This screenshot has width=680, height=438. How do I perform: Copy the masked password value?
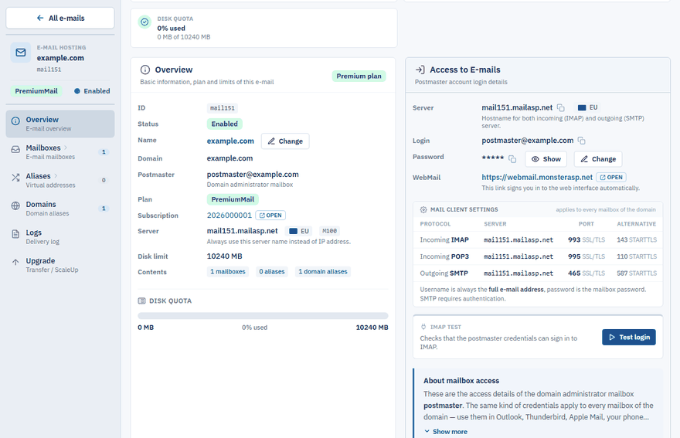512,159
